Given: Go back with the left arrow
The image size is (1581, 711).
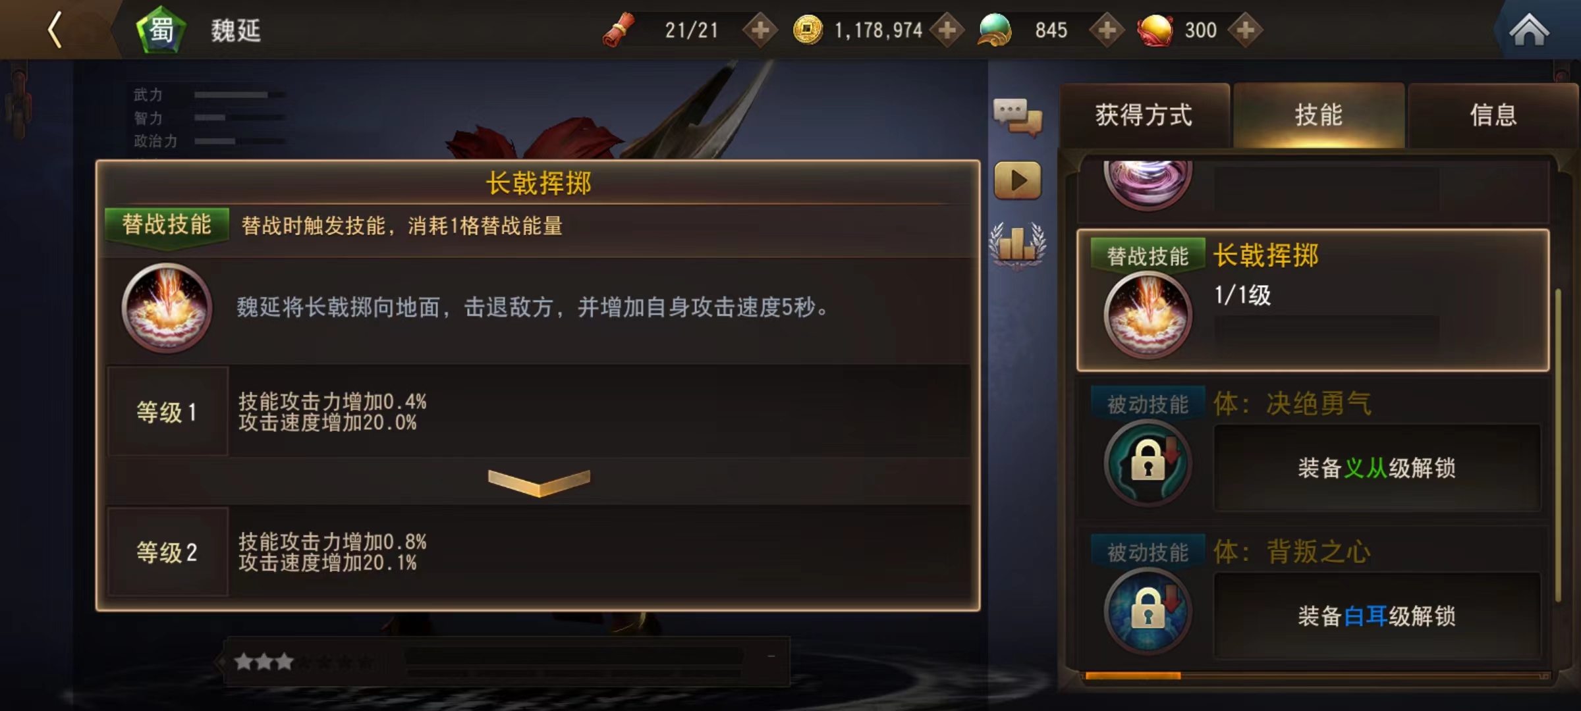Looking at the screenshot, I should (55, 30).
